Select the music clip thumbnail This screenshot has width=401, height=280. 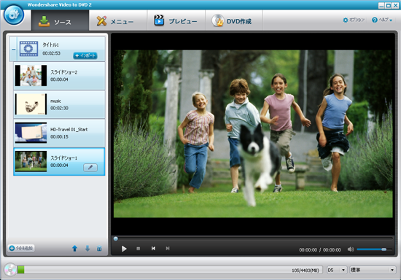[x=31, y=104]
